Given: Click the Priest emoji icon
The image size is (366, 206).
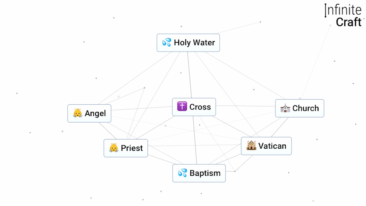Looking at the screenshot, I should click(113, 148).
